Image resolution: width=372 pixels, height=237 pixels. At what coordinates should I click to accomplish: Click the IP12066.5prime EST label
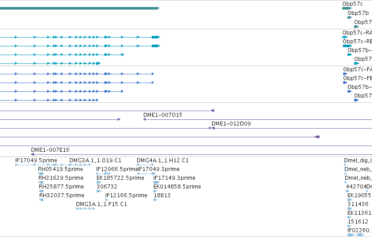(117, 169)
